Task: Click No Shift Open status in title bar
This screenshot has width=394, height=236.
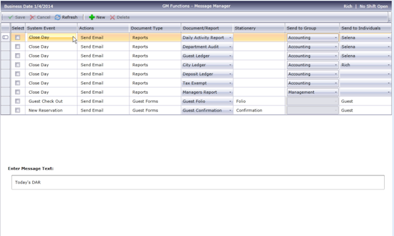Action: (374, 7)
